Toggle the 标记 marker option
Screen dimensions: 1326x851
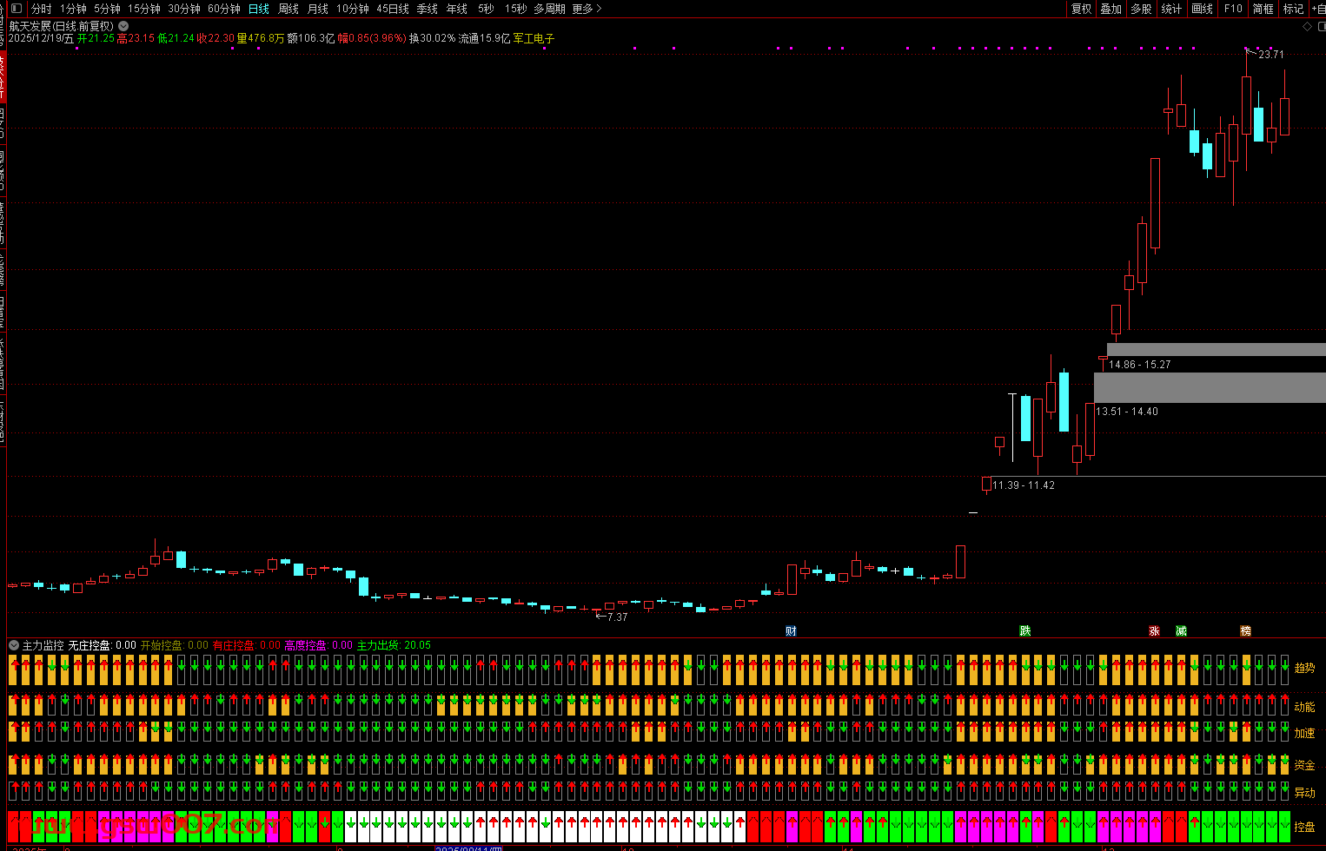[1293, 9]
